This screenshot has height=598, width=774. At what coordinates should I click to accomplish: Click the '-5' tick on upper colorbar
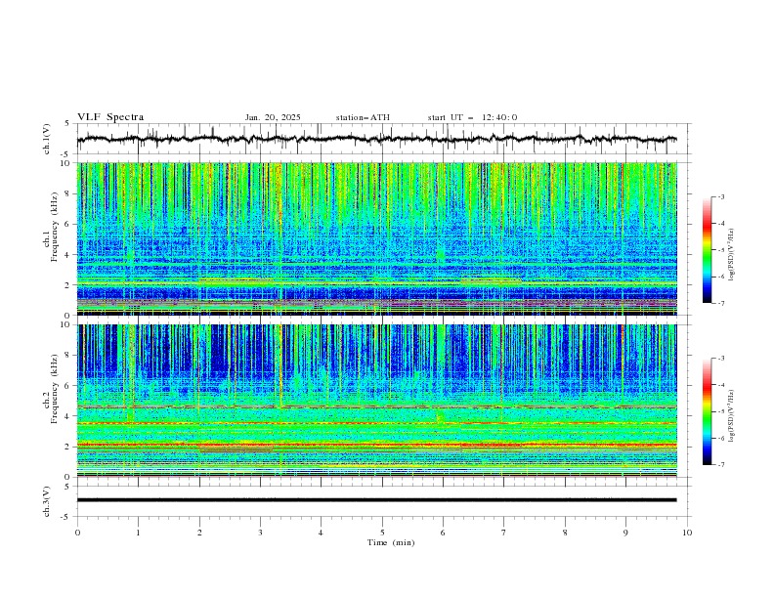tap(721, 250)
